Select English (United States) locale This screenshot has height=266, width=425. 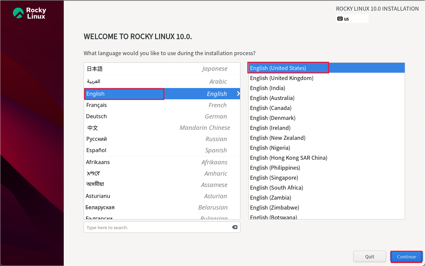pyautogui.click(x=326, y=68)
